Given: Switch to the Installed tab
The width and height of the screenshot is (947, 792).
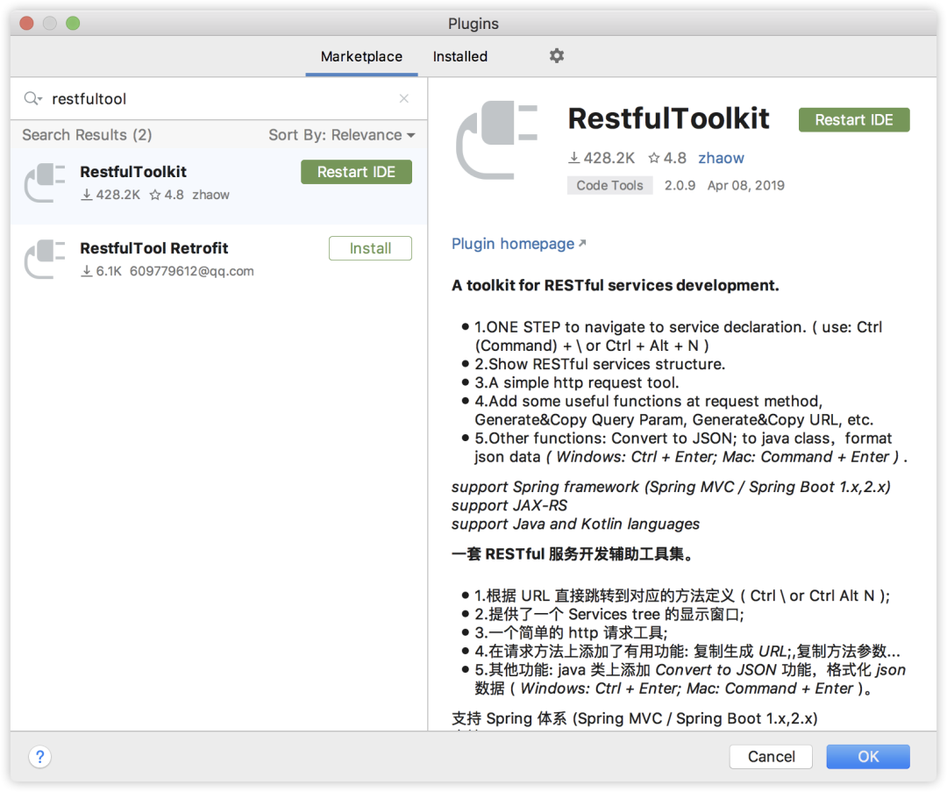Looking at the screenshot, I should 459,56.
